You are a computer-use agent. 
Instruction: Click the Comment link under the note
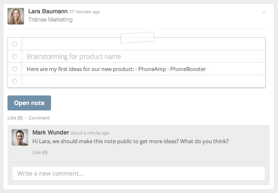[39, 118]
